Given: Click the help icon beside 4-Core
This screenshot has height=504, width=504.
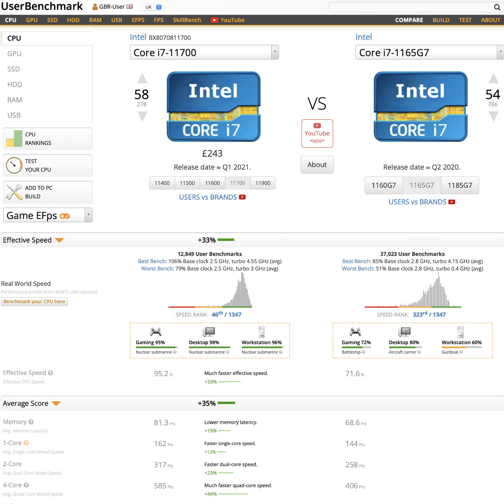Looking at the screenshot, I should pos(26,485).
